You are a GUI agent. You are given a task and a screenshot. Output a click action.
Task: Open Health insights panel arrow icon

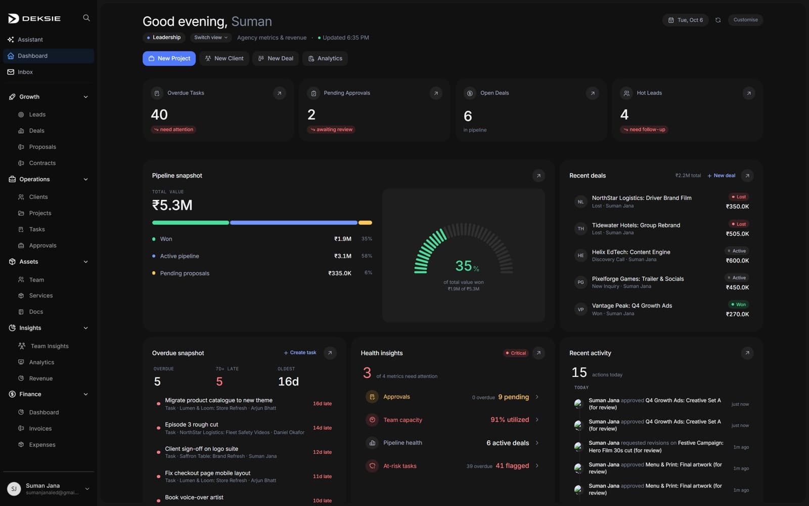[x=538, y=353]
